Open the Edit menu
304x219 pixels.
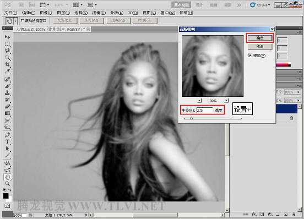[x=29, y=13]
